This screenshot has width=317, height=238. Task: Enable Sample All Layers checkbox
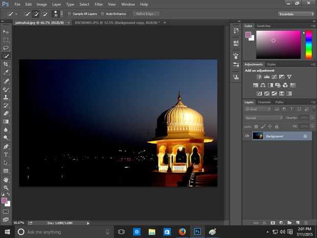point(69,14)
